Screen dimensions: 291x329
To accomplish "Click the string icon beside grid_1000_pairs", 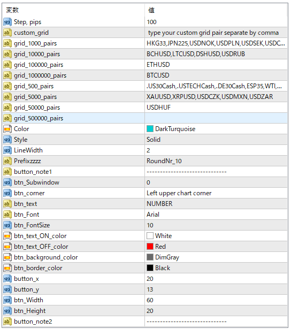I will (x=7, y=43).
